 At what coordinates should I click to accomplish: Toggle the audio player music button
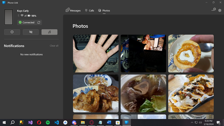coord(49,32)
